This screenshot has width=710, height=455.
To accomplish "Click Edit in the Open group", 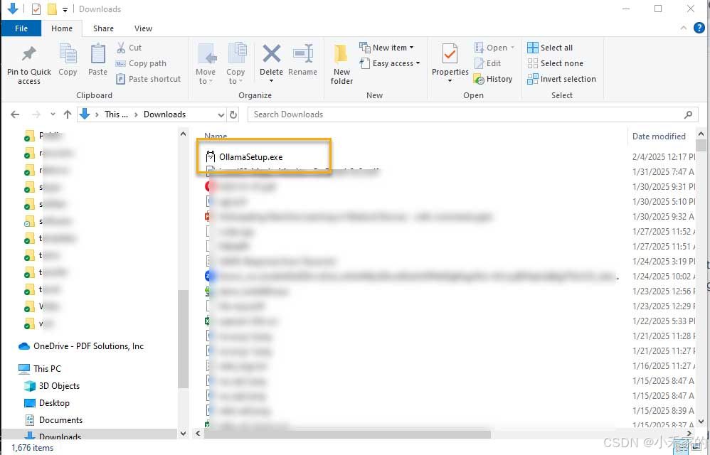I will pyautogui.click(x=487, y=63).
